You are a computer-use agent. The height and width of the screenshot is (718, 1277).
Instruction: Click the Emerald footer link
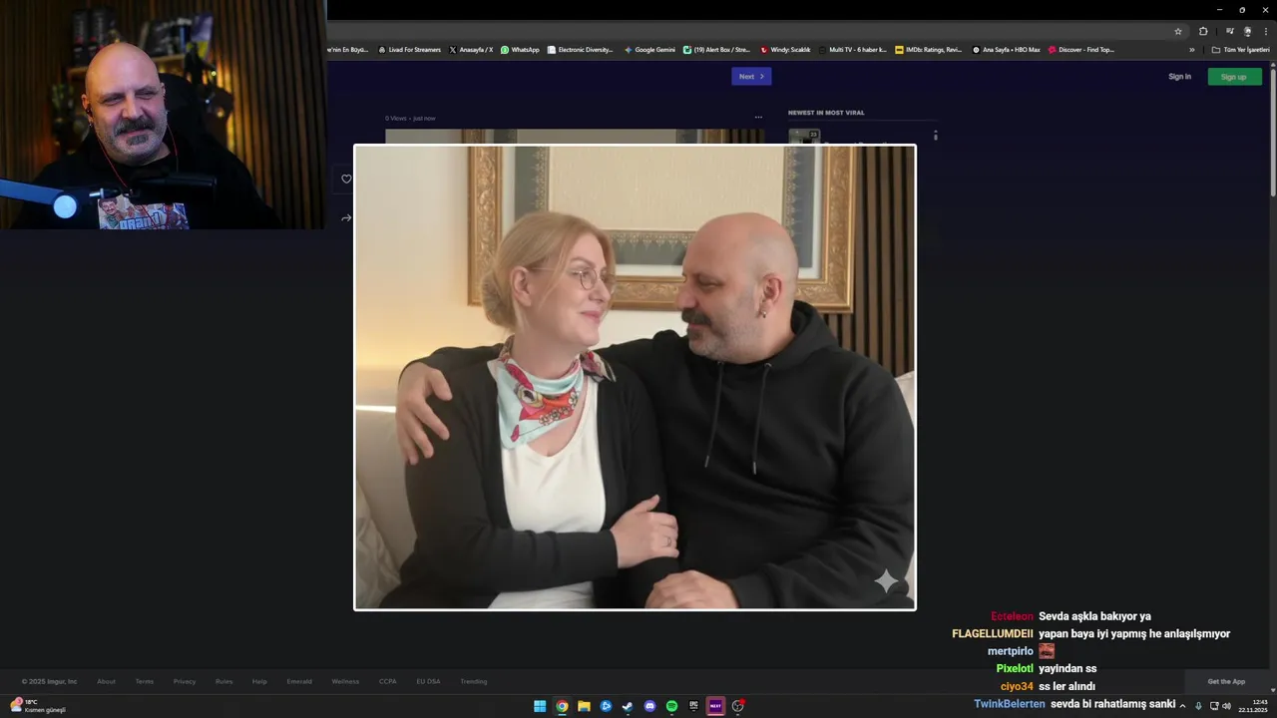click(299, 681)
